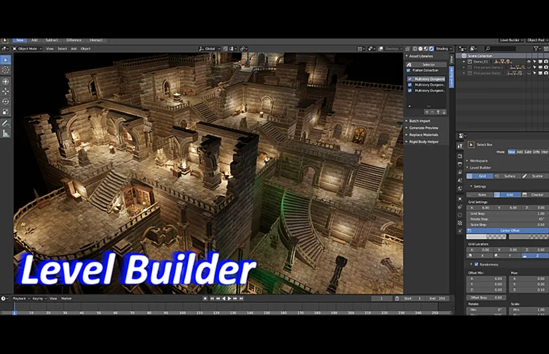549x354 pixels.
Task: Collapse the Asset Libraries panel
Action: click(420, 56)
